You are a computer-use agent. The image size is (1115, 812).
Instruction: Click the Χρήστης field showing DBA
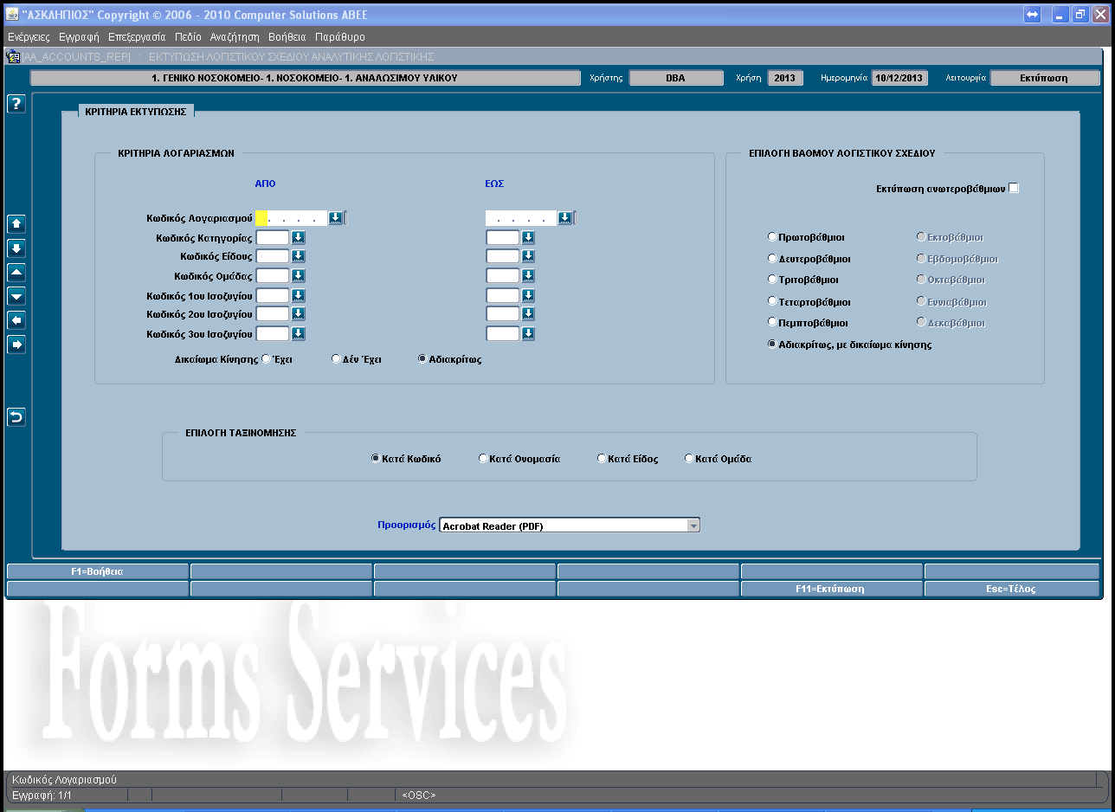tap(675, 78)
